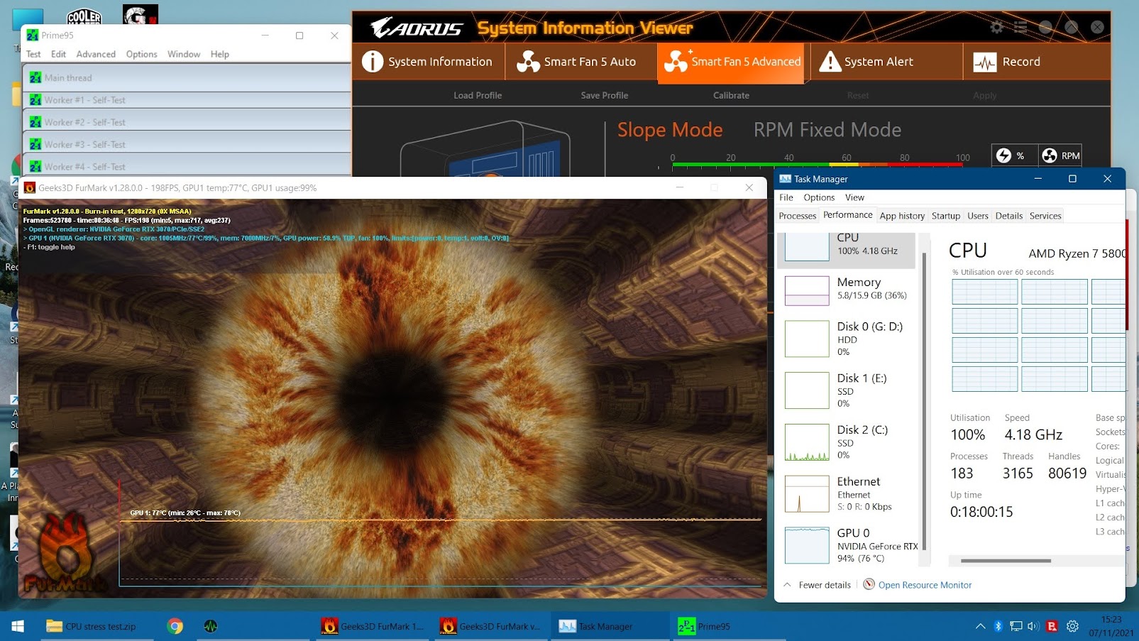
Task: Open AORUS settings gear icon
Action: pyautogui.click(x=996, y=28)
